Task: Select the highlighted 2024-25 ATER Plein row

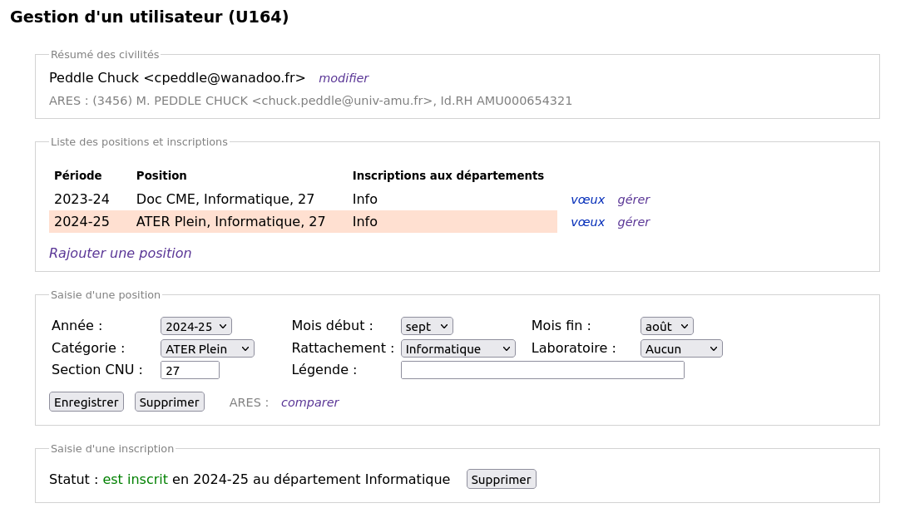Action: [303, 221]
